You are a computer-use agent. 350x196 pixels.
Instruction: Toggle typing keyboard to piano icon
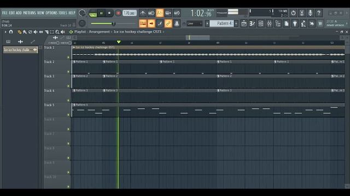[x=143, y=23]
